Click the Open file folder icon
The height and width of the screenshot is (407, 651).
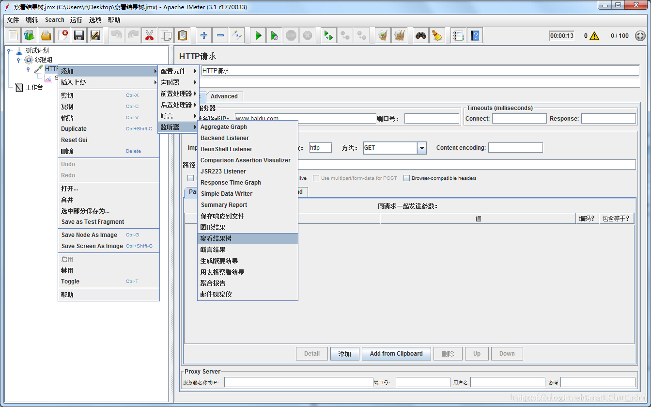point(46,35)
